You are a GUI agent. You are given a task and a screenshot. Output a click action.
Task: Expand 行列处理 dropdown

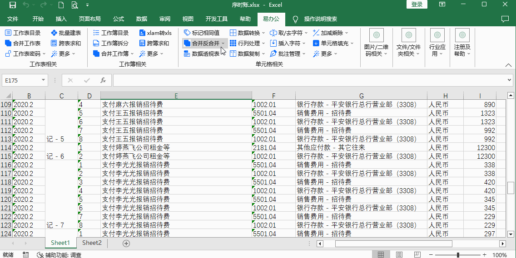point(263,44)
